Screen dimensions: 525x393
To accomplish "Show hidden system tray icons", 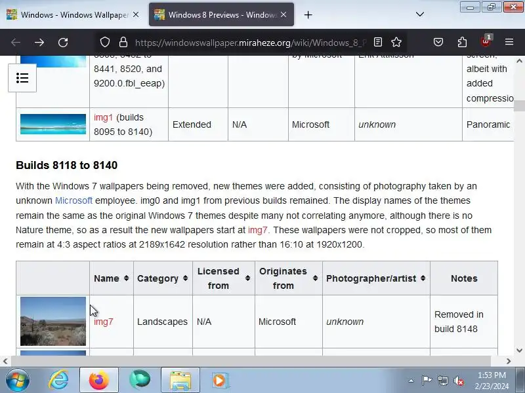I will click(411, 381).
